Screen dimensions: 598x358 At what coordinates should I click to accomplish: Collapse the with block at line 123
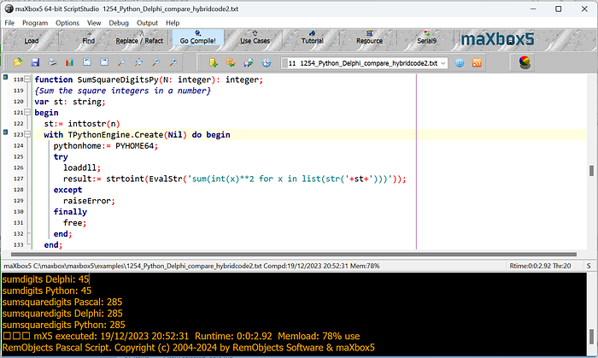click(27, 134)
